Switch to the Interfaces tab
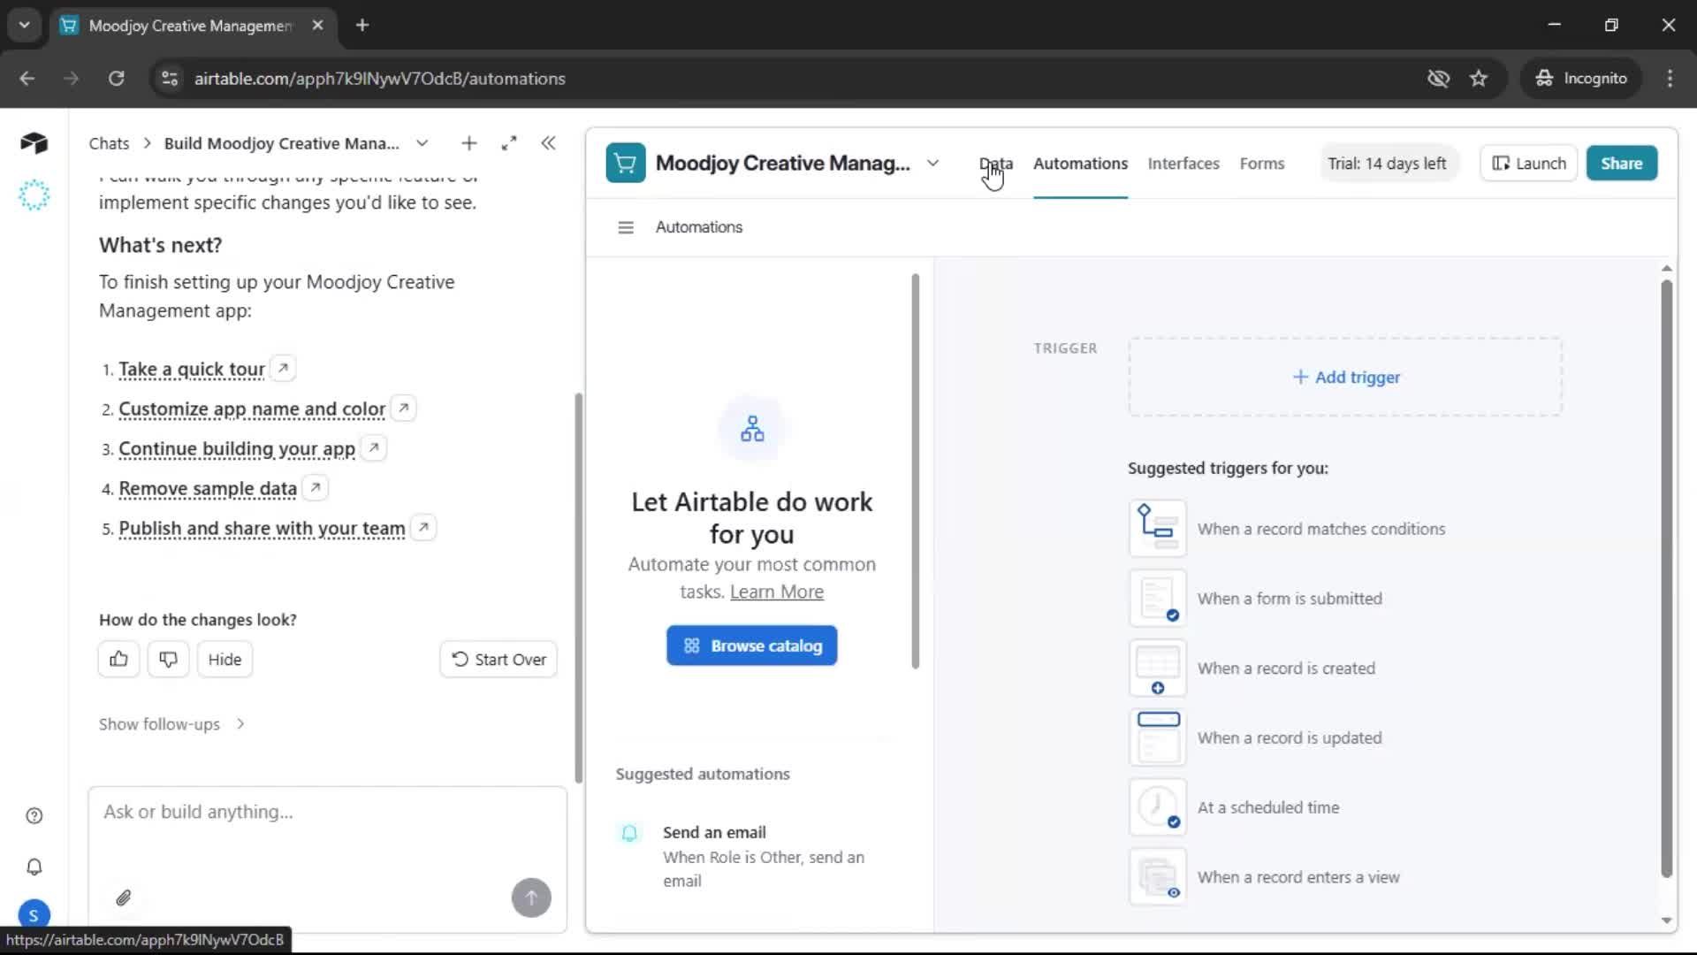The width and height of the screenshot is (1697, 955). click(1183, 164)
